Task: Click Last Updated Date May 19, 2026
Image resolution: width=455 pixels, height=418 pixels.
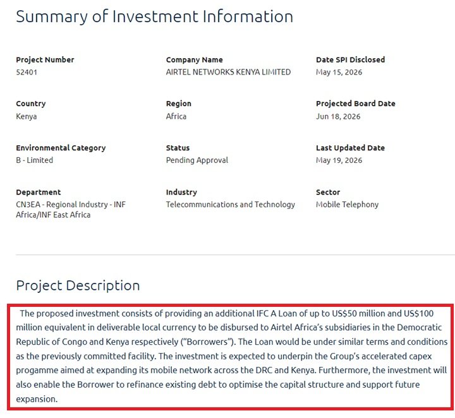Action: pyautogui.click(x=339, y=160)
